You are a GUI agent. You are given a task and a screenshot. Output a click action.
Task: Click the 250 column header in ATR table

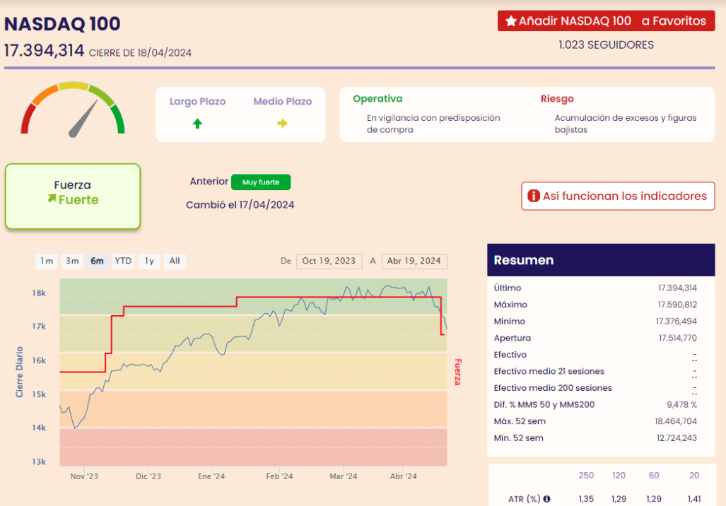coord(586,476)
